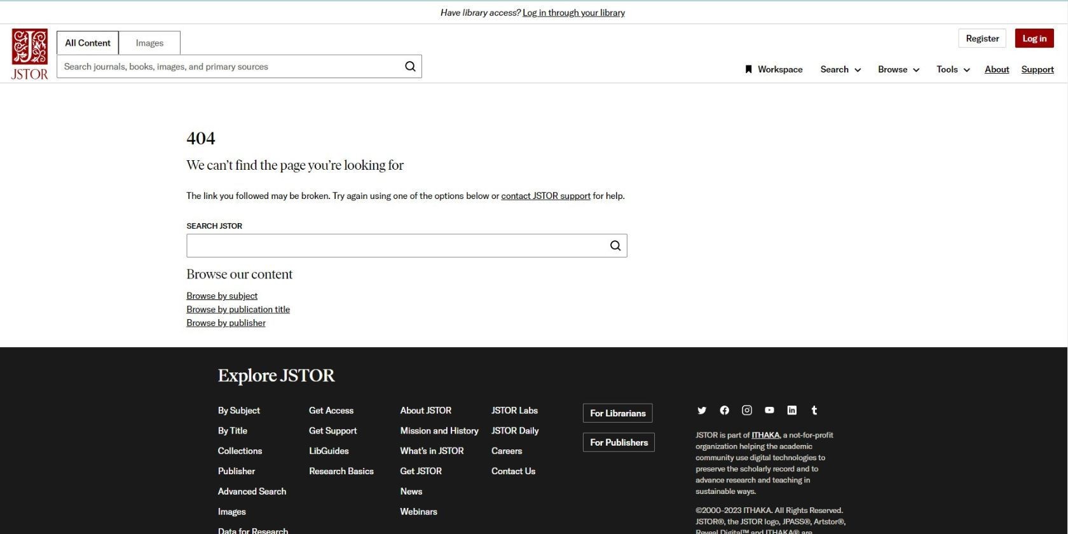Open Get Support footer link
Screen dimensions: 1068x534
click(x=332, y=431)
